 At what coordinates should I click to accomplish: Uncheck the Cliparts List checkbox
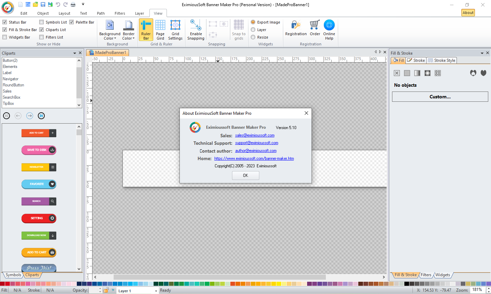coord(42,30)
